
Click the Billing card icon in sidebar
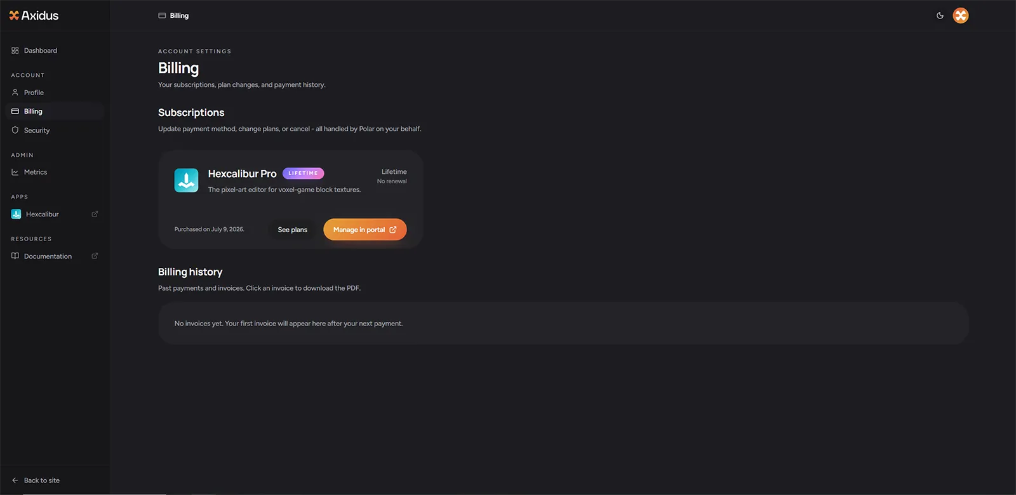coord(15,111)
